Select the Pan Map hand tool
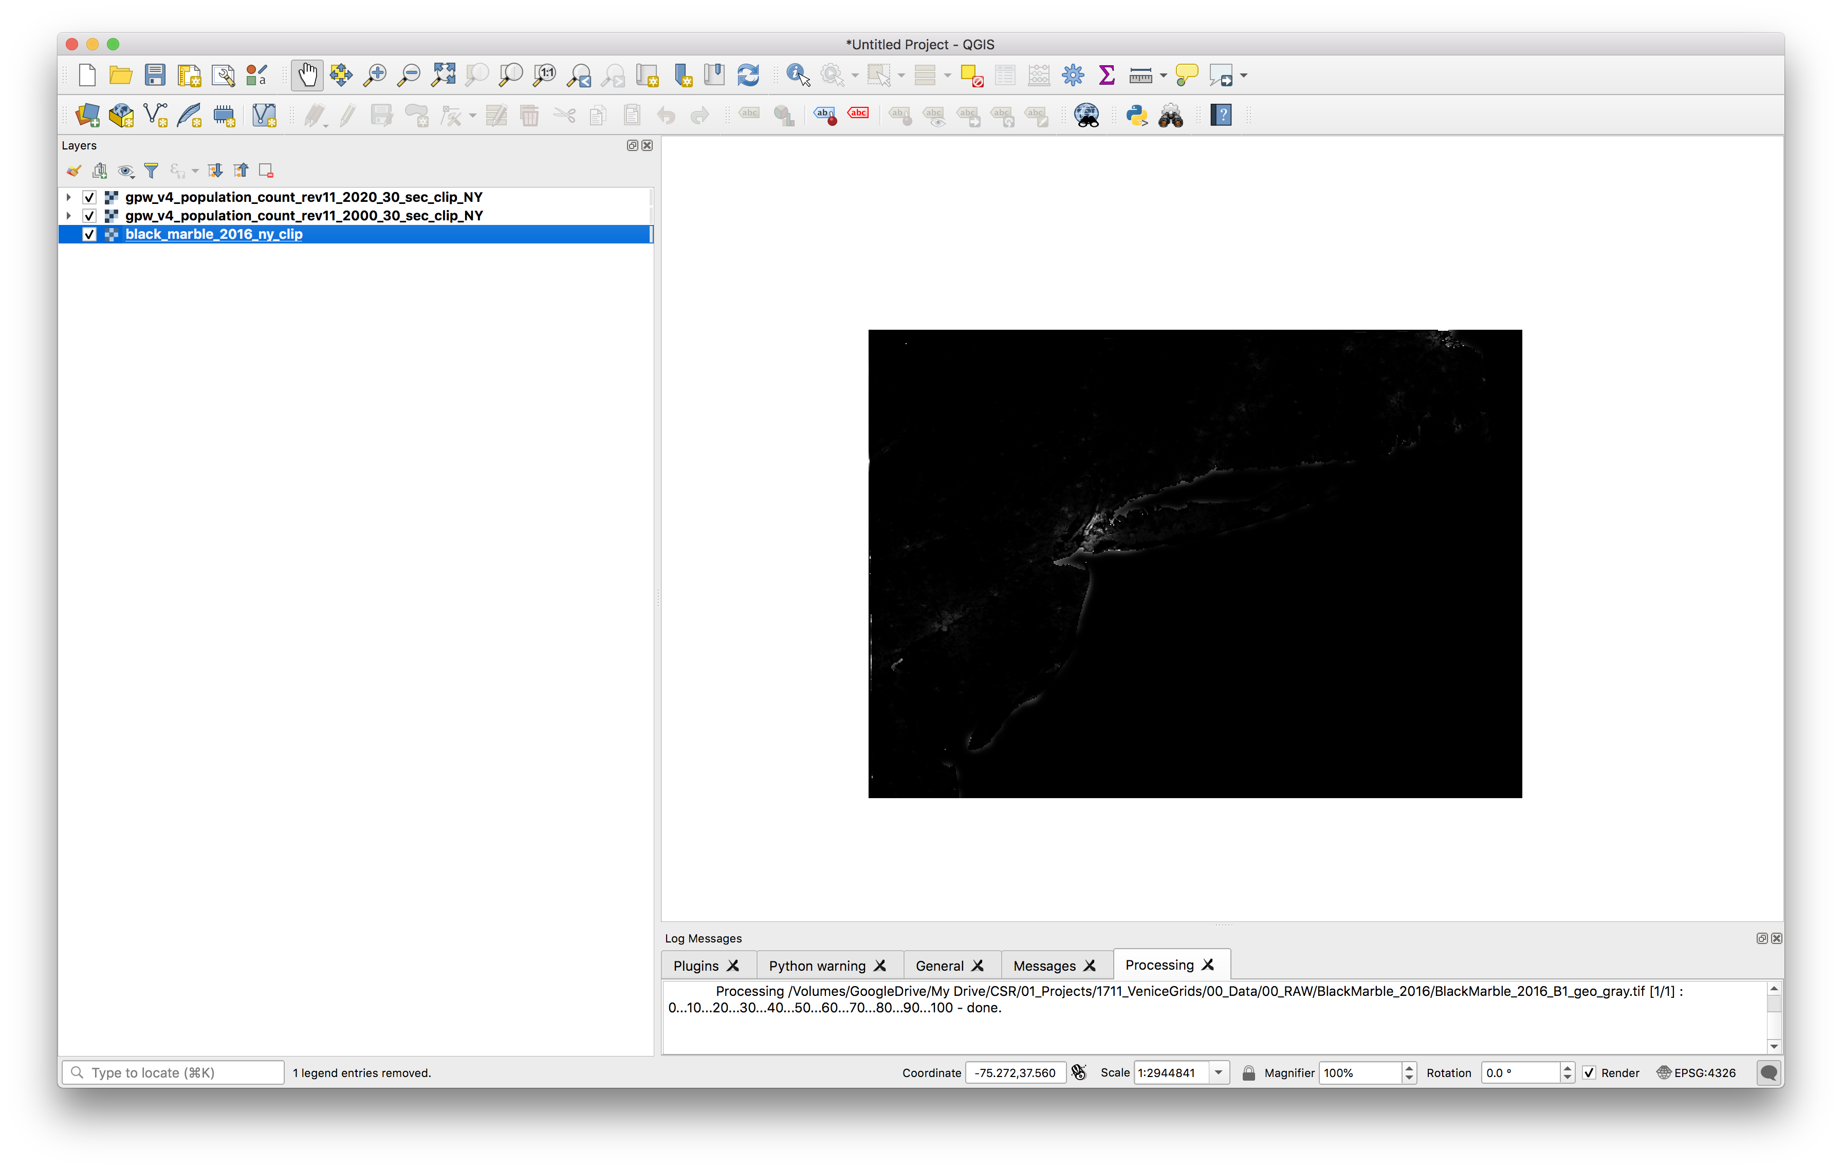 point(307,75)
